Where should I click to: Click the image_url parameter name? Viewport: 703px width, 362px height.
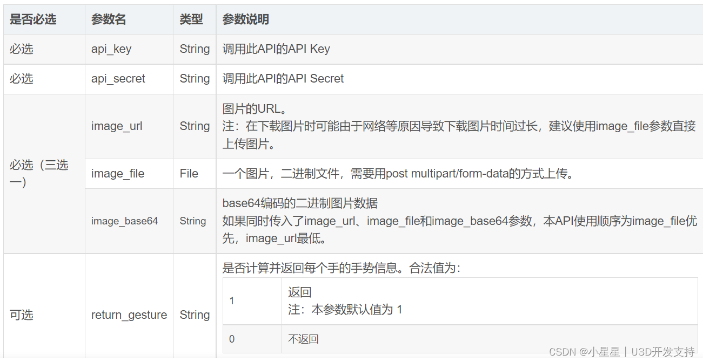[x=117, y=126]
